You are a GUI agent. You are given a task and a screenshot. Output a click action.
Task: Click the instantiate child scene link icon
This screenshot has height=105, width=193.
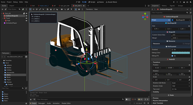point(6,9)
